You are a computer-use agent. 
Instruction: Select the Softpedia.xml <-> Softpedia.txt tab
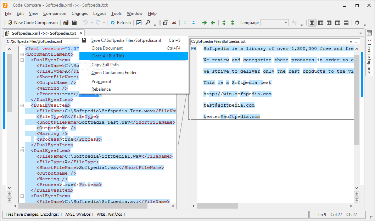[44, 33]
